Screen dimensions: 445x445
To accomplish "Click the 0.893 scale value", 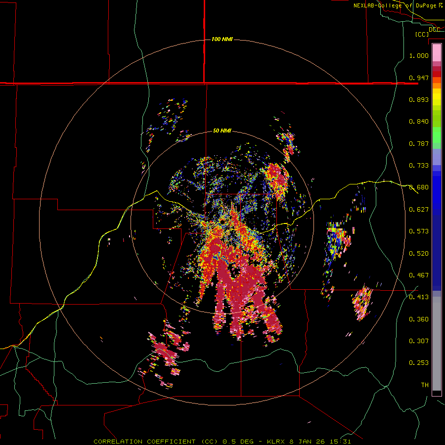I will (x=419, y=99).
